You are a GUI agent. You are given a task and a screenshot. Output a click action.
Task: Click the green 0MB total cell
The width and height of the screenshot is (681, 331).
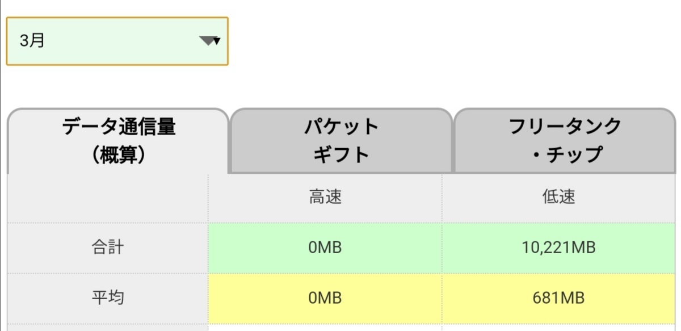point(325,248)
